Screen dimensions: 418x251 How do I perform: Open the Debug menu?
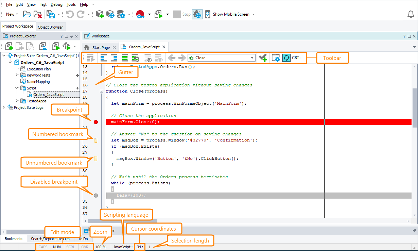tap(56, 4)
